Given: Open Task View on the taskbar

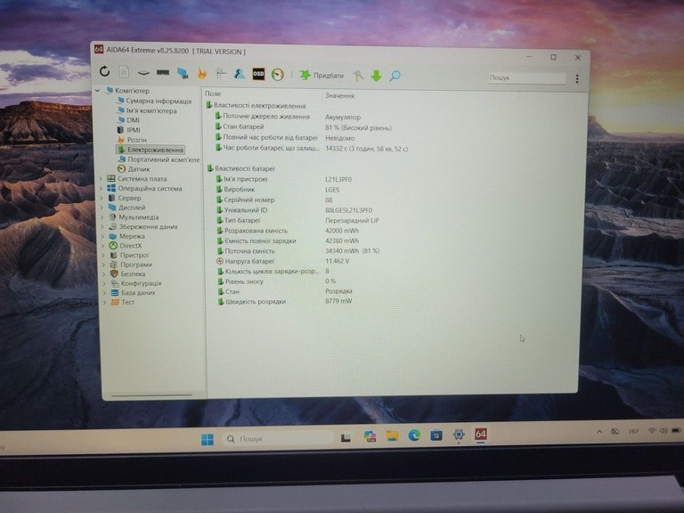Looking at the screenshot, I should [x=346, y=436].
